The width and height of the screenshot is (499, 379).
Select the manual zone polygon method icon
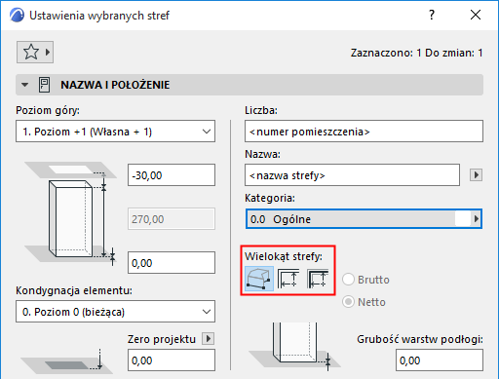click(x=259, y=279)
